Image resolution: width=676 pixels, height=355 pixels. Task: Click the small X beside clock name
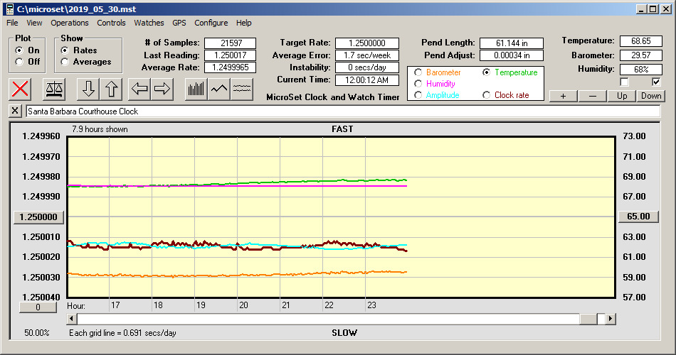click(15, 111)
